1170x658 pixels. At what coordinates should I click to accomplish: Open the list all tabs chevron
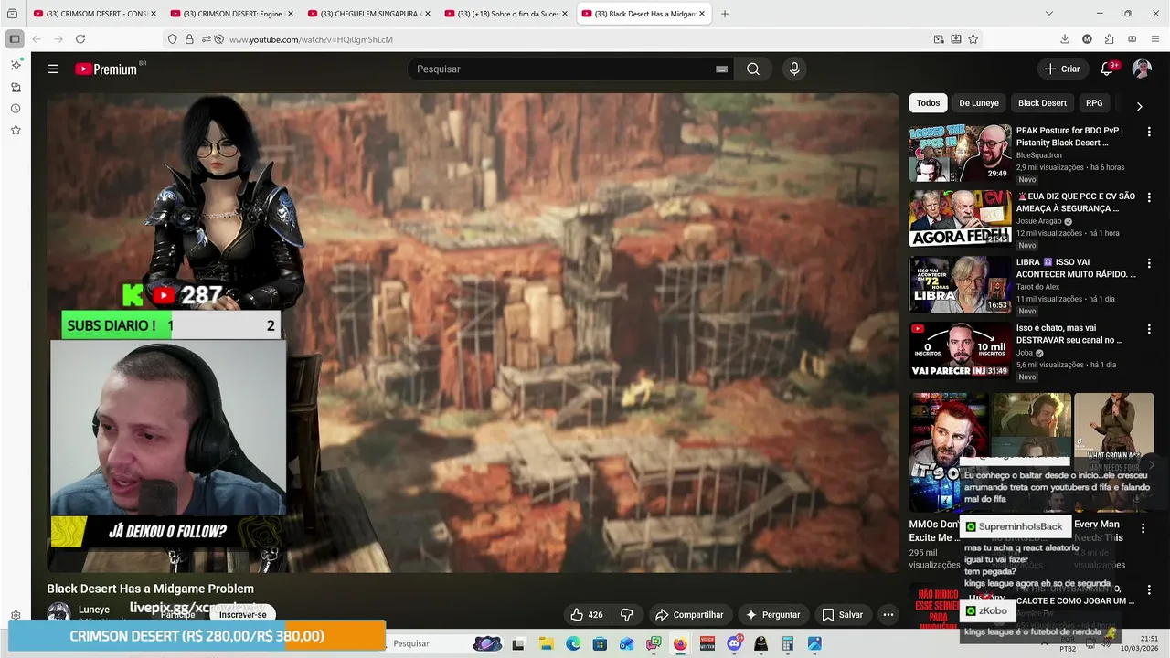[x=1048, y=14]
